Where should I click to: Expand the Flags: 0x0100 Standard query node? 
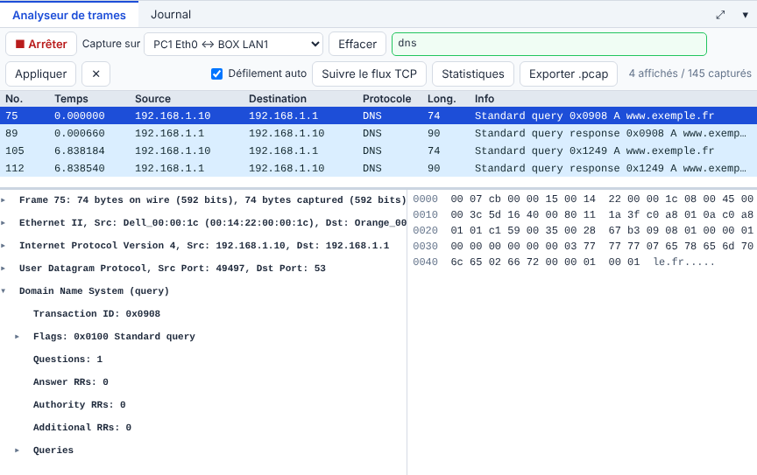(18, 337)
